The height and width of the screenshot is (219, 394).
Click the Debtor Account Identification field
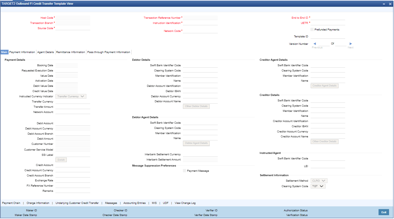[200, 86]
